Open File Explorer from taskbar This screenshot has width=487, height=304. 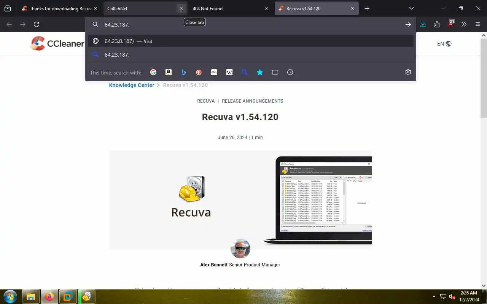(x=31, y=296)
